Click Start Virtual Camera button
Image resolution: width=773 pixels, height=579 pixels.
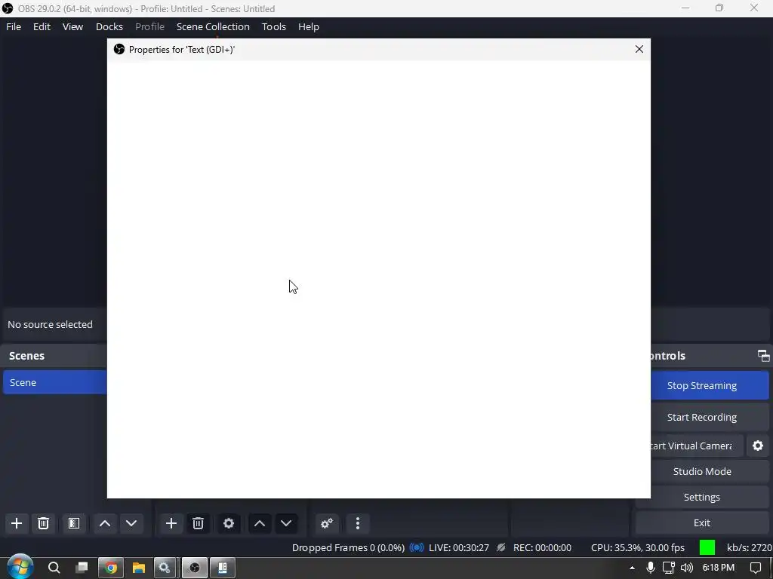pos(697,446)
